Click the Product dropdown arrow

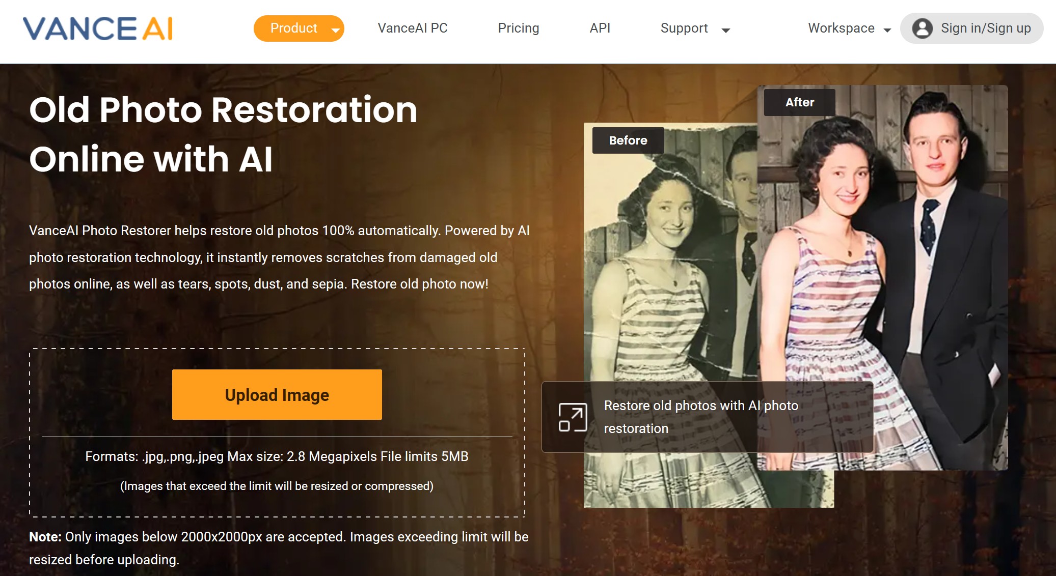click(x=336, y=31)
